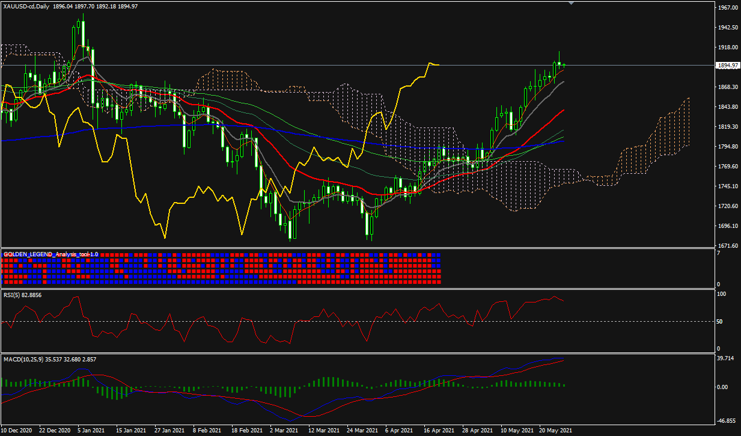The image size is (741, 436).
Task: Select the current price label 1894.97
Action: coord(728,66)
